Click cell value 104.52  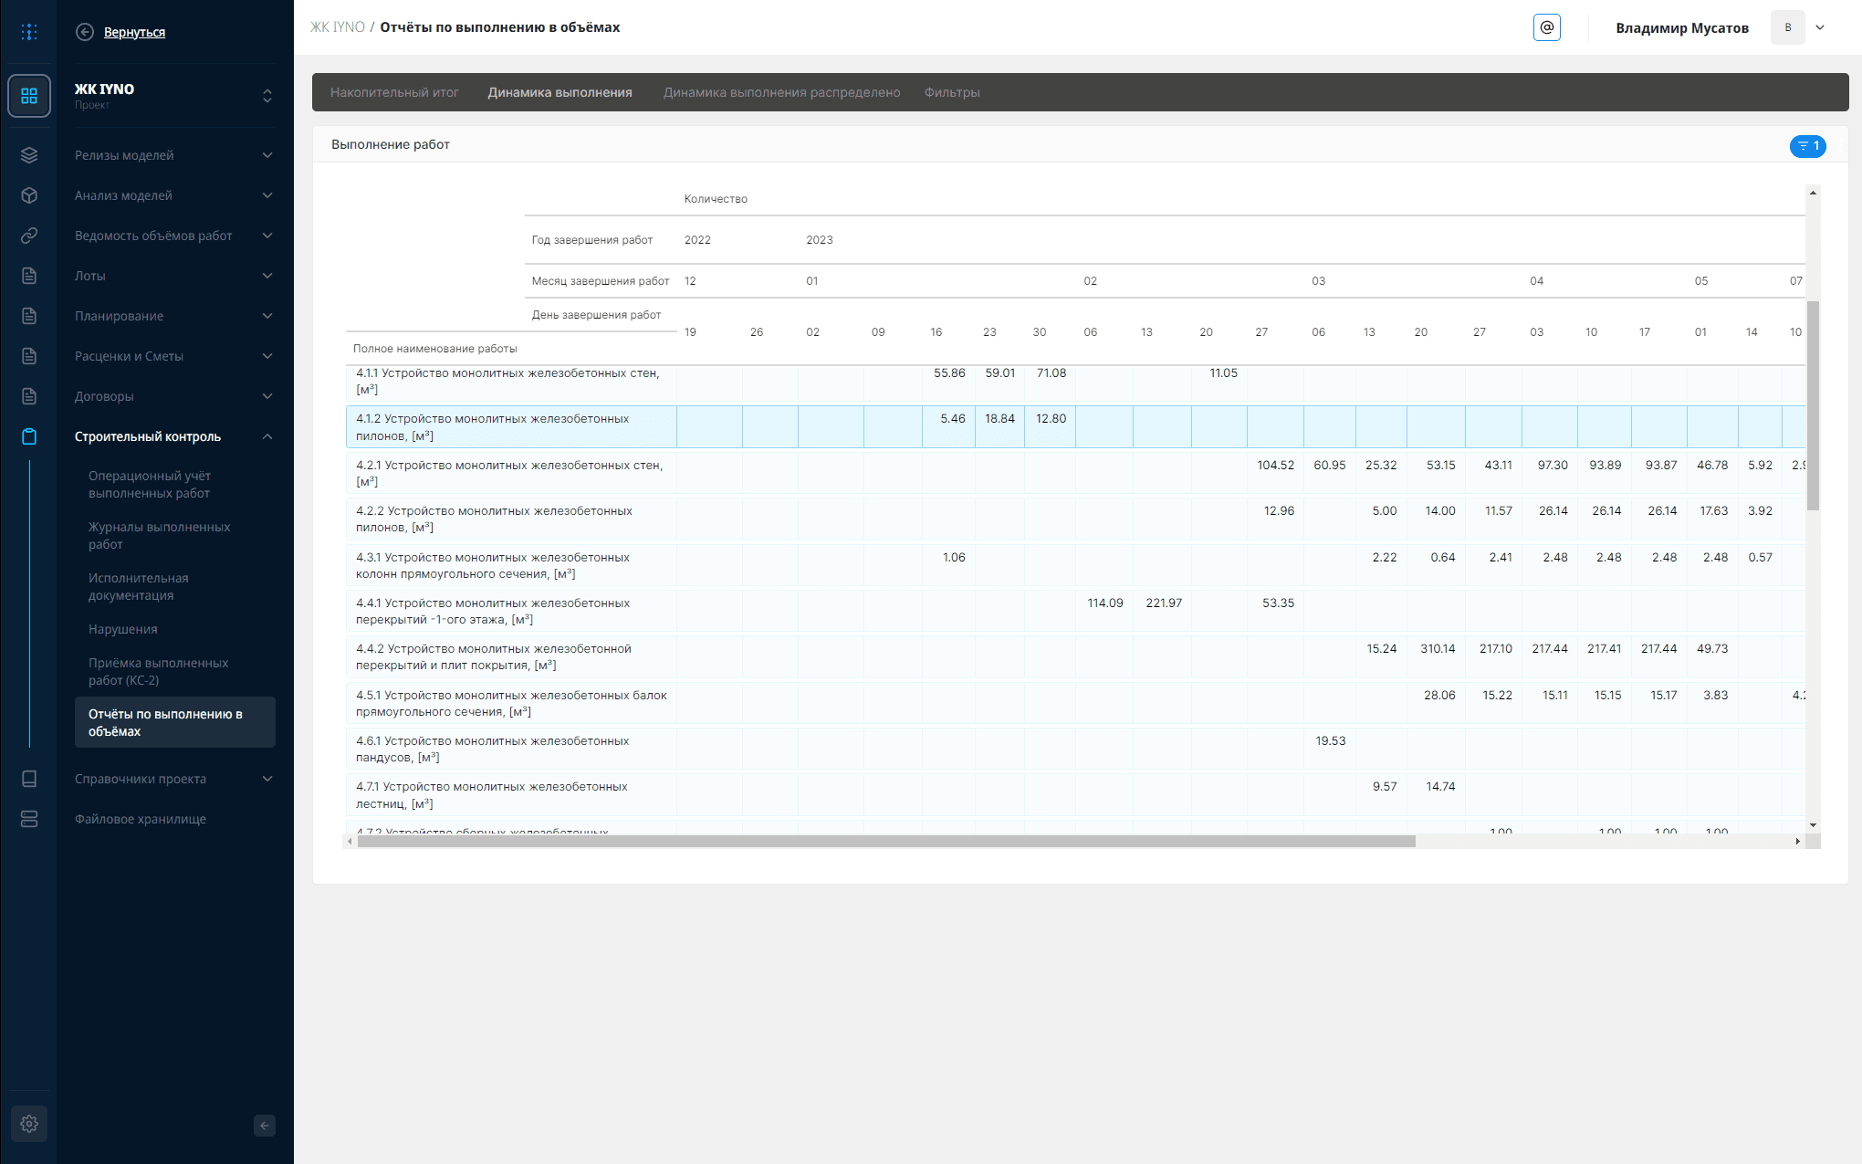[1275, 466]
